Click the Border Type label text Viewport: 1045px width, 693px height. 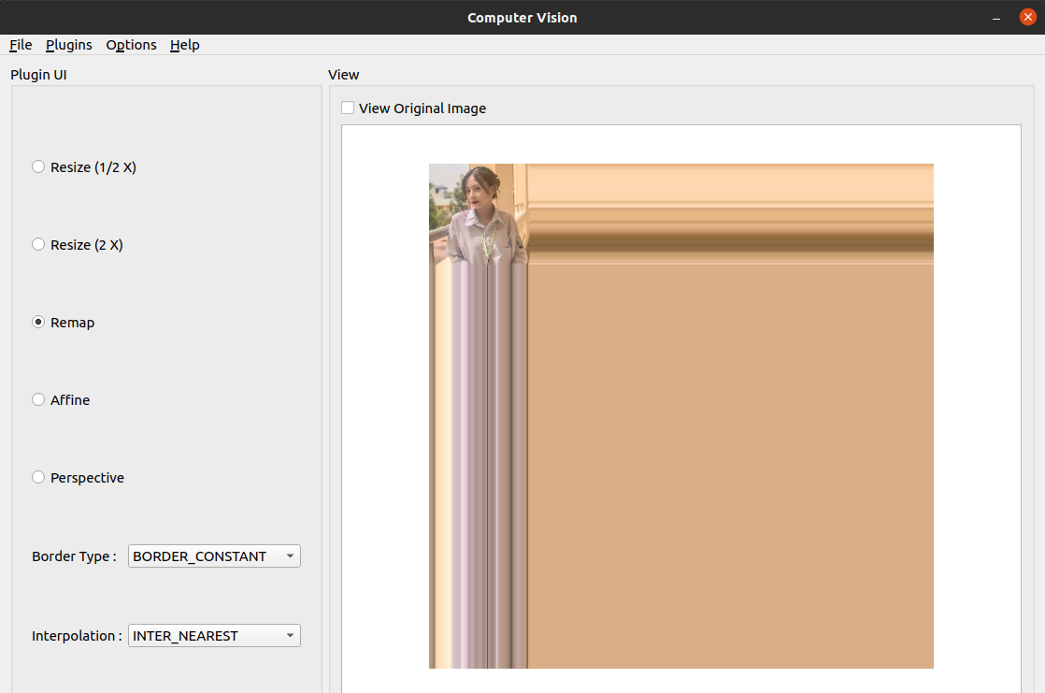pos(74,556)
